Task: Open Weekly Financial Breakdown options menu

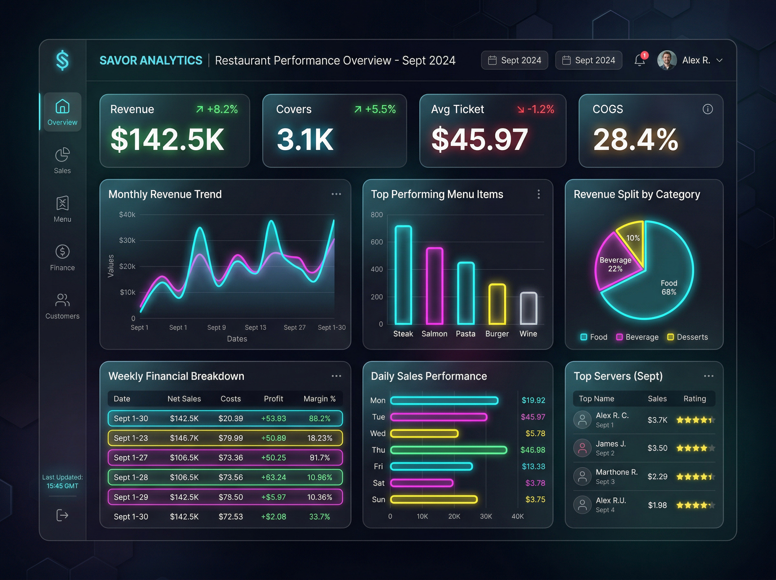Action: pyautogui.click(x=336, y=376)
